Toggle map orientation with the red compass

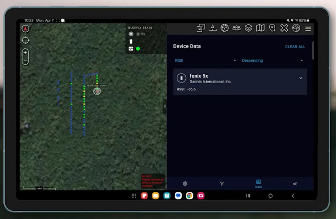[x=25, y=28]
